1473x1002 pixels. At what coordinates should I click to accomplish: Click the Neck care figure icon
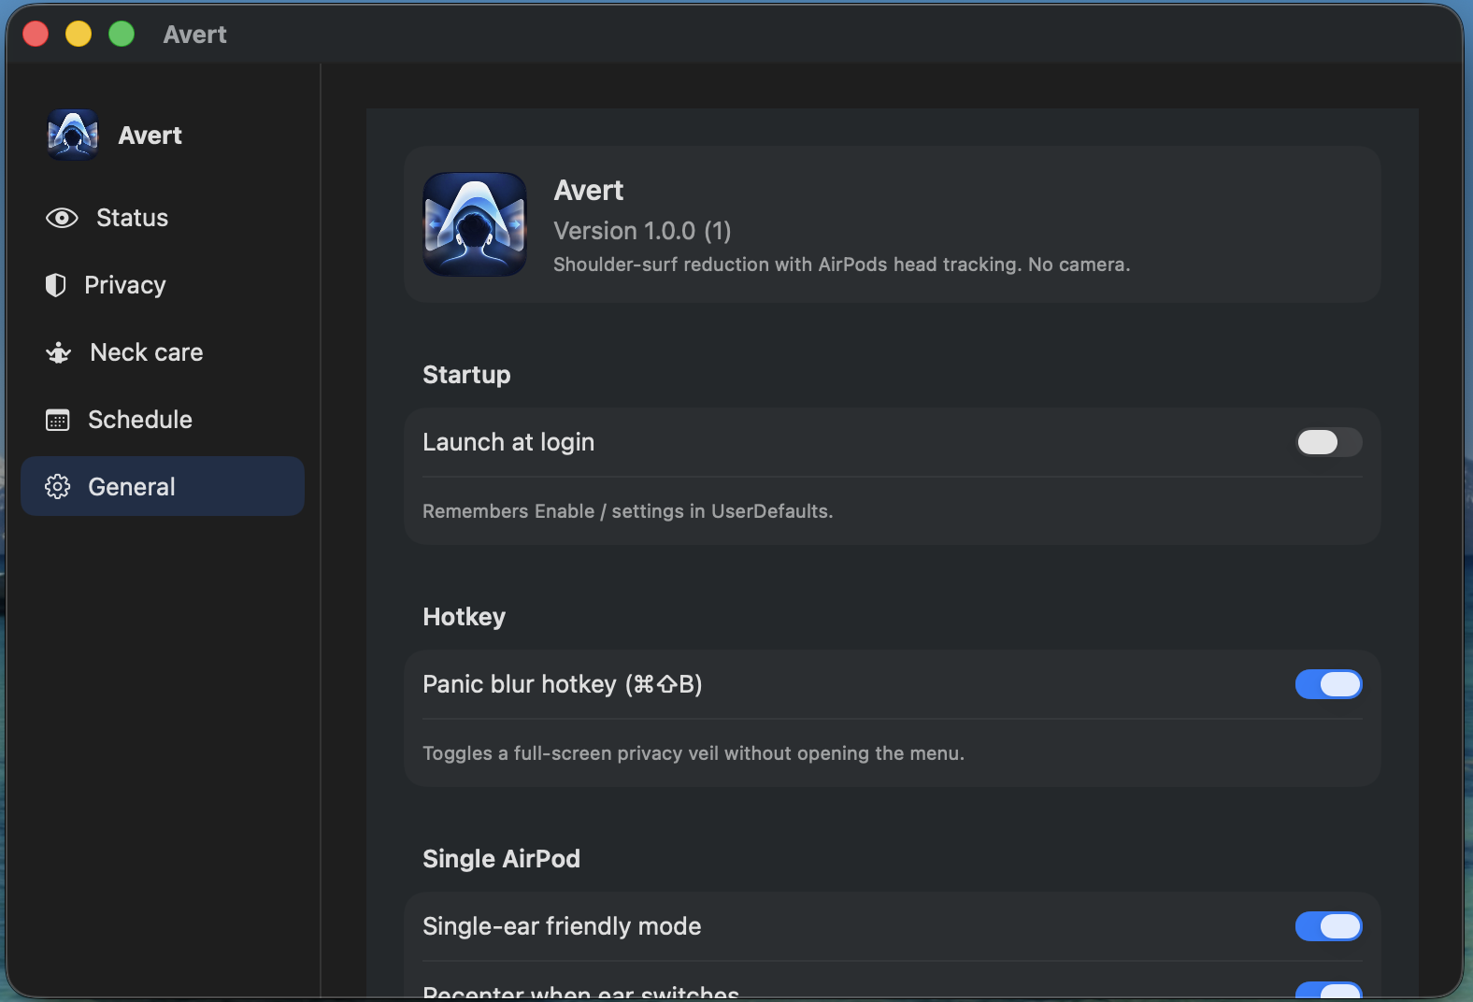(x=59, y=352)
